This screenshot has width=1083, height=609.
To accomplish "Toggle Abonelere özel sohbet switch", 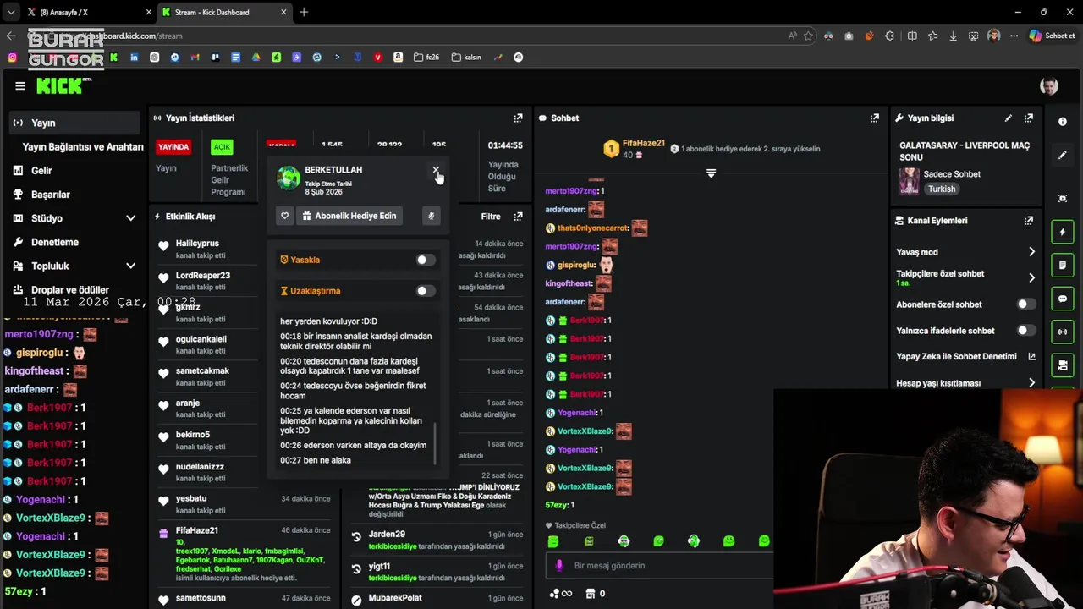I will (x=1025, y=304).
